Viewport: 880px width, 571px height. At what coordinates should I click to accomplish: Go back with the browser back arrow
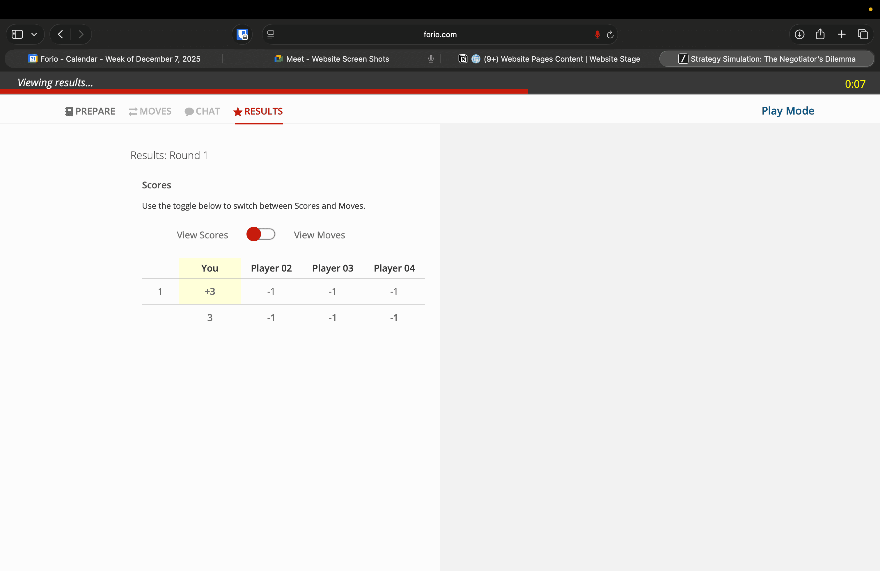pos(61,34)
